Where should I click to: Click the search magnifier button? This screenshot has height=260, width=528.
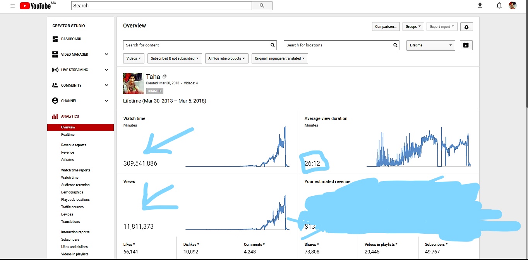coord(262,5)
